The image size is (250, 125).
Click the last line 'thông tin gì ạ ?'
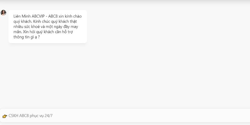(x=27, y=37)
